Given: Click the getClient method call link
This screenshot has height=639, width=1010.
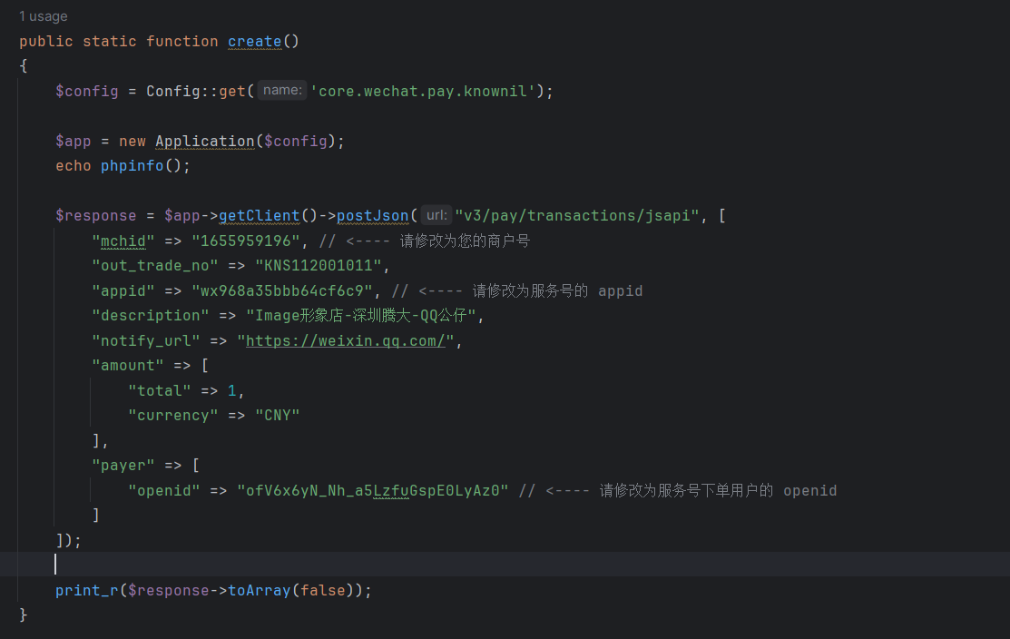Looking at the screenshot, I should click(x=260, y=215).
